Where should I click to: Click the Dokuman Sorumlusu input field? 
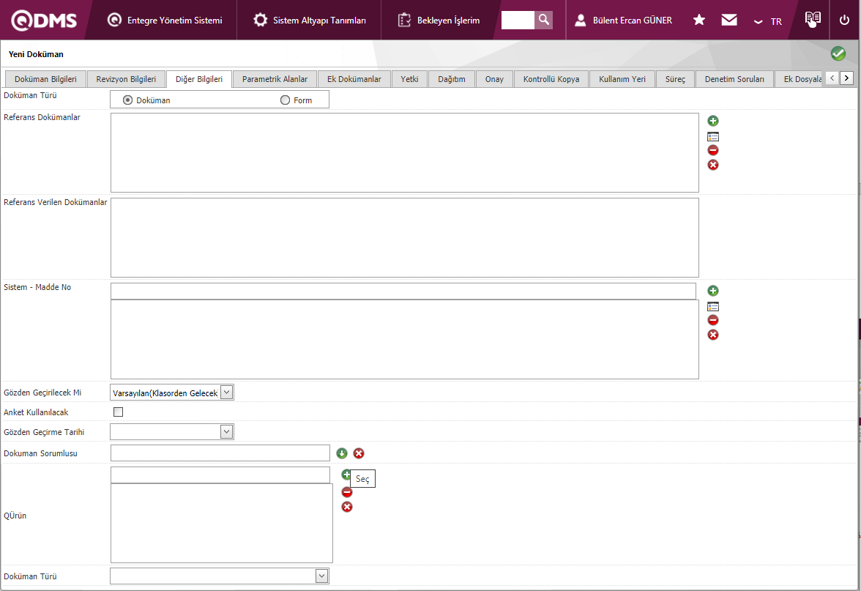click(x=220, y=453)
